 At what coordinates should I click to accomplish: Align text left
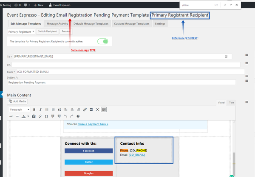[x=66, y=110]
